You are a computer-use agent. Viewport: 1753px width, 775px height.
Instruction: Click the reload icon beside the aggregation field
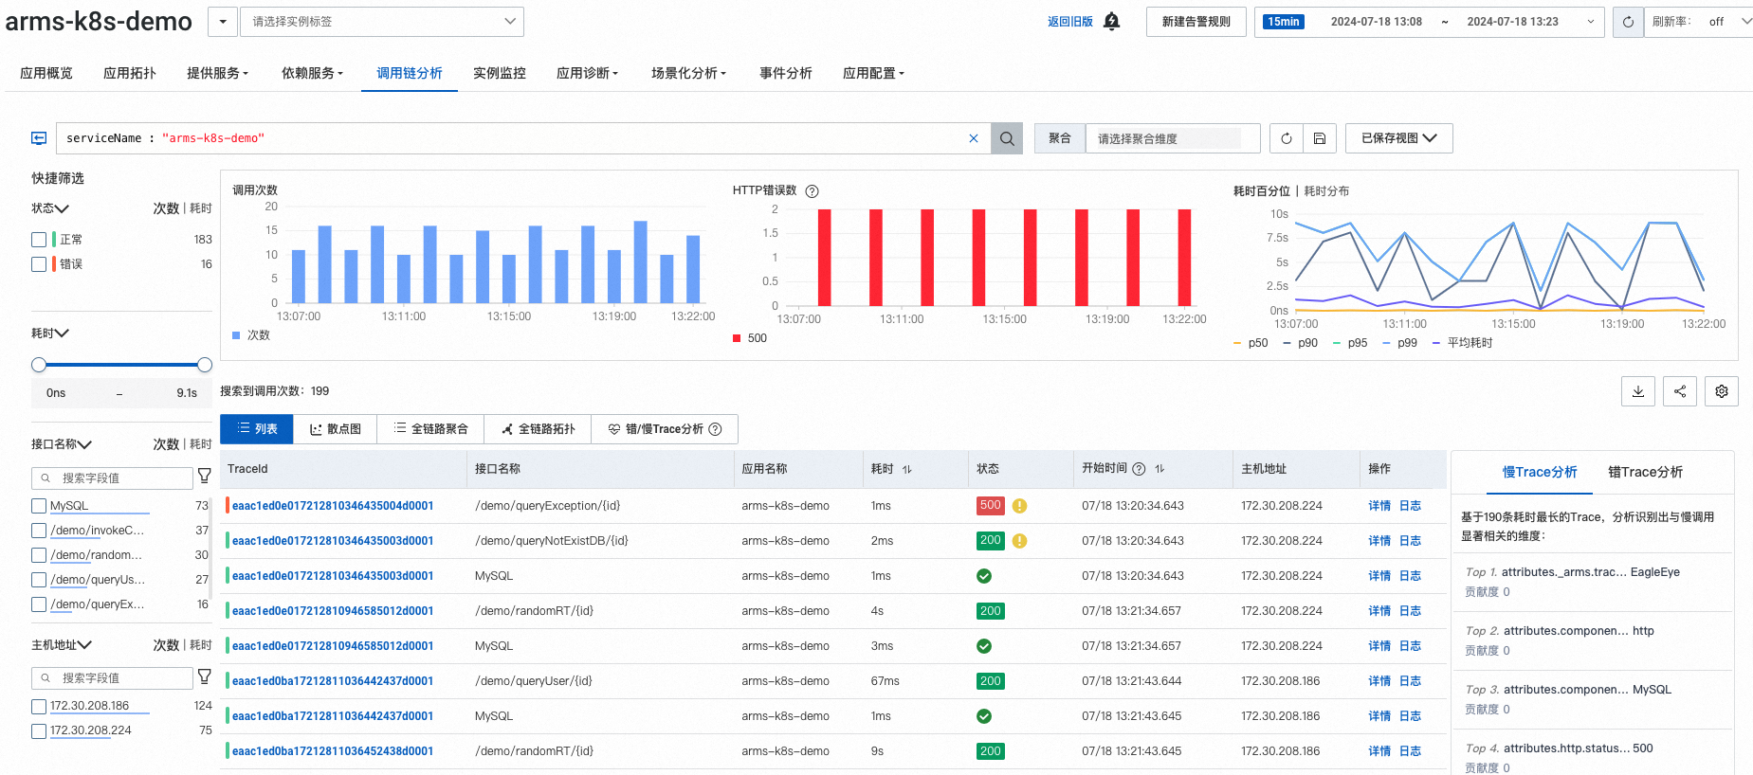click(1287, 138)
